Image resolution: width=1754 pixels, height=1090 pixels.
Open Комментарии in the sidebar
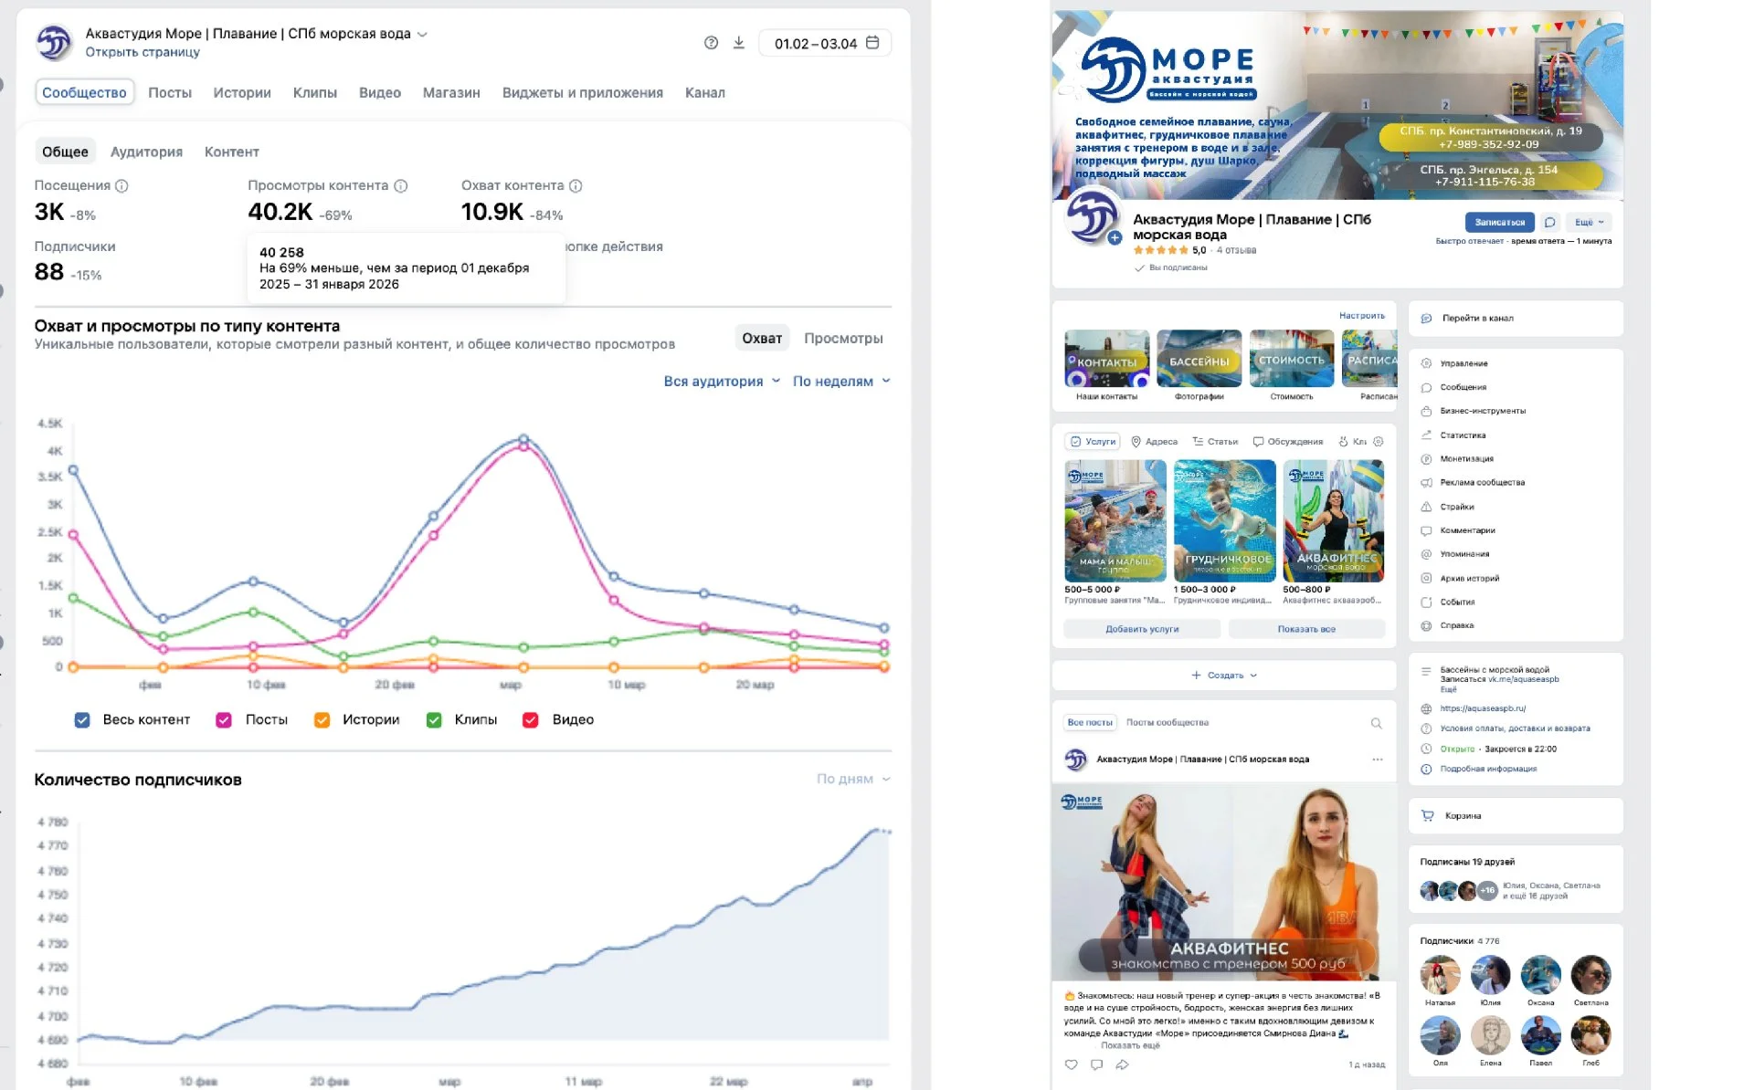coord(1467,530)
